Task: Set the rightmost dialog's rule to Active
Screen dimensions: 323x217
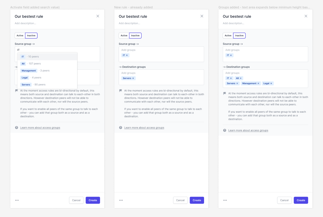Action: pos(228,36)
